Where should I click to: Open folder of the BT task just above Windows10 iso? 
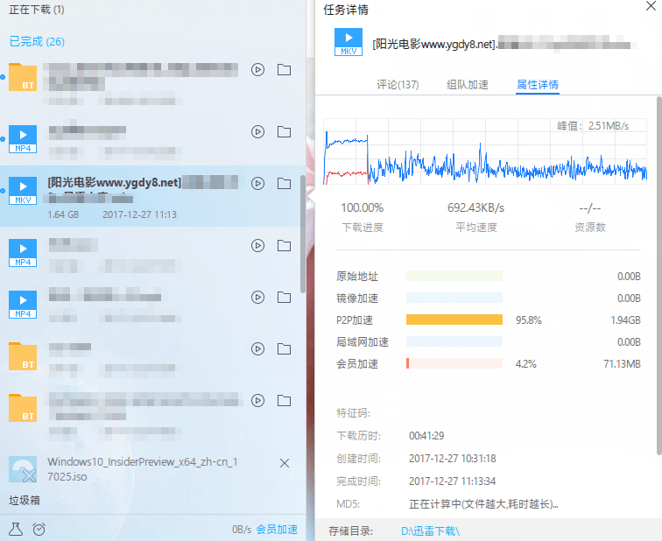pyautogui.click(x=284, y=401)
